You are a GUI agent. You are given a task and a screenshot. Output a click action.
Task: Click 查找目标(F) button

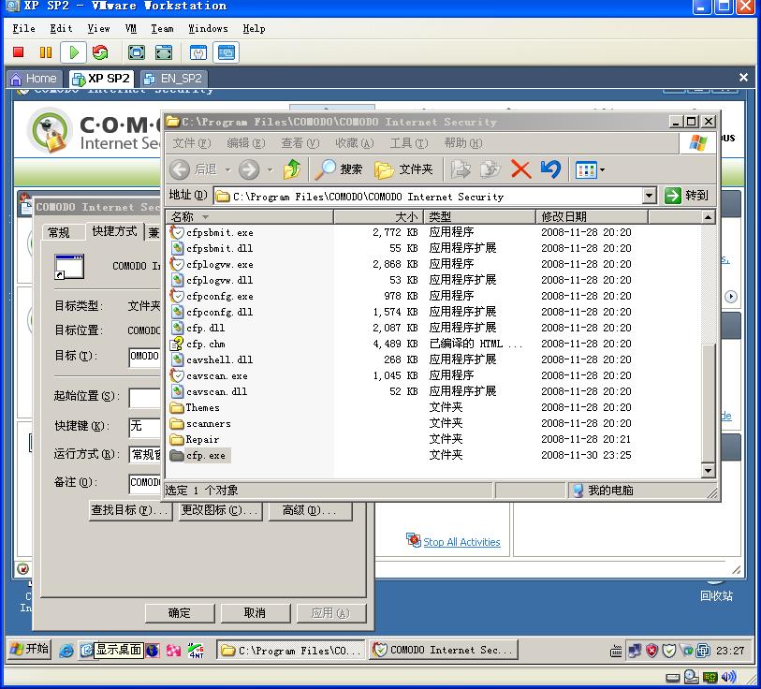[130, 510]
